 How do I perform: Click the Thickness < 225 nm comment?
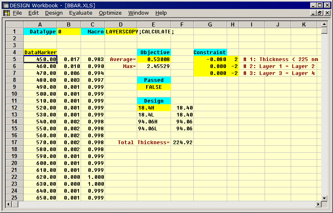coord(280,59)
